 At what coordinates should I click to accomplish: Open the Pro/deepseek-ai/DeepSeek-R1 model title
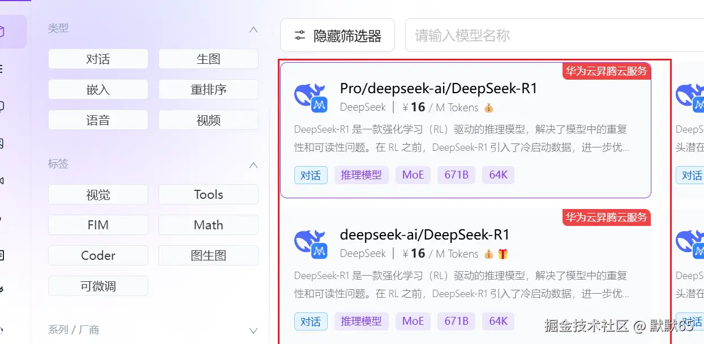438,89
